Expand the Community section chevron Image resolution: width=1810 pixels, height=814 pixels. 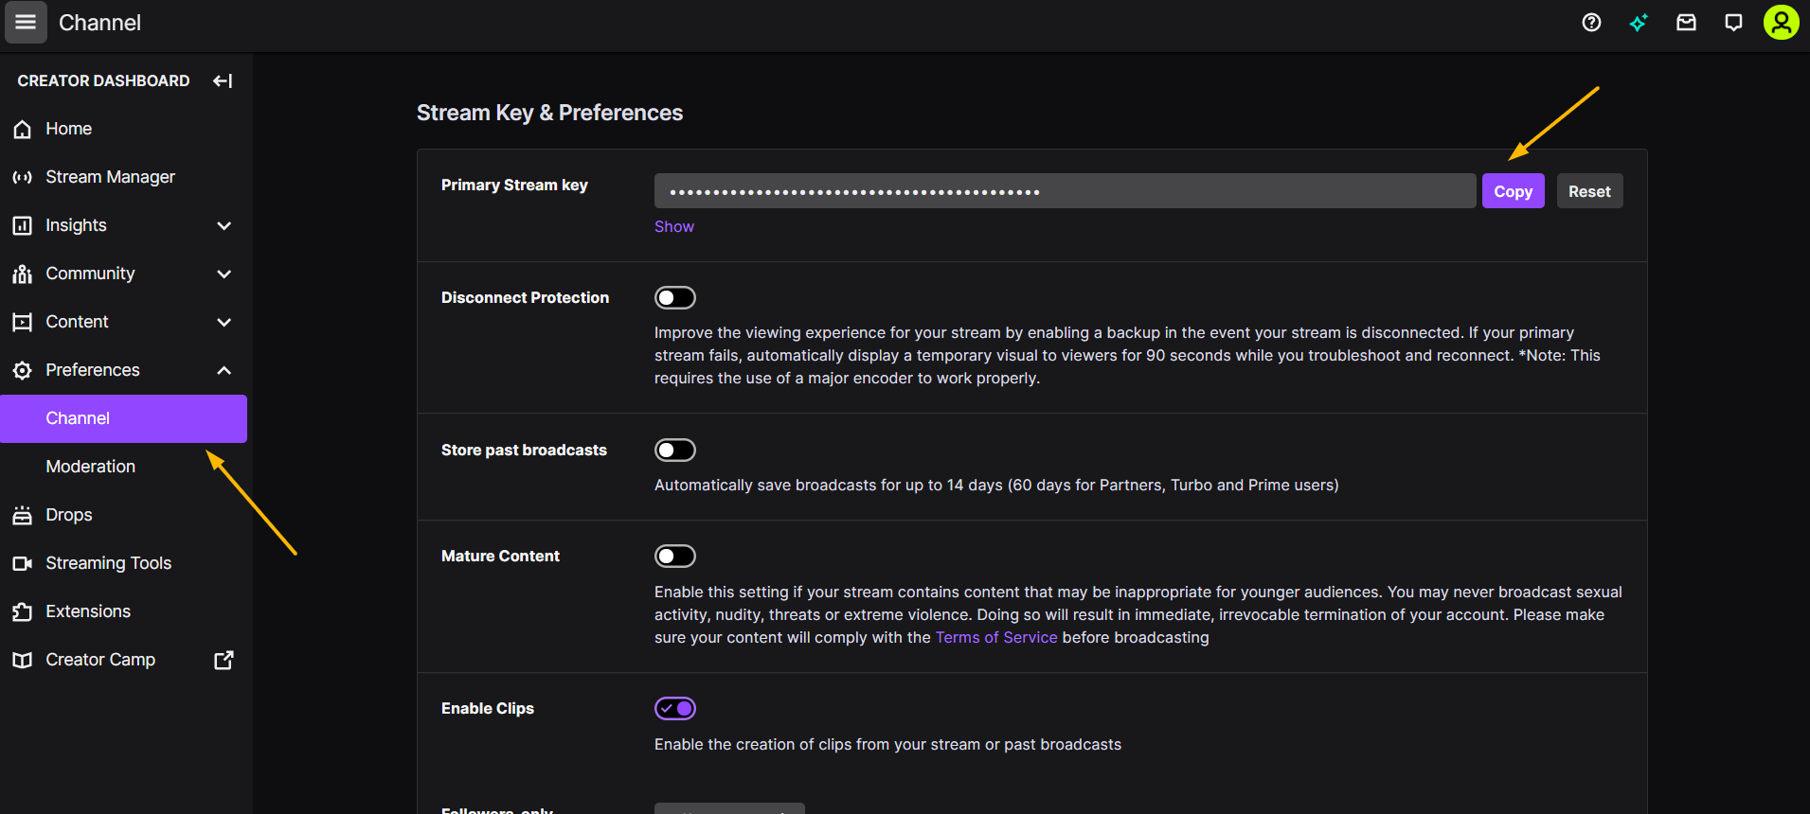[x=224, y=274]
